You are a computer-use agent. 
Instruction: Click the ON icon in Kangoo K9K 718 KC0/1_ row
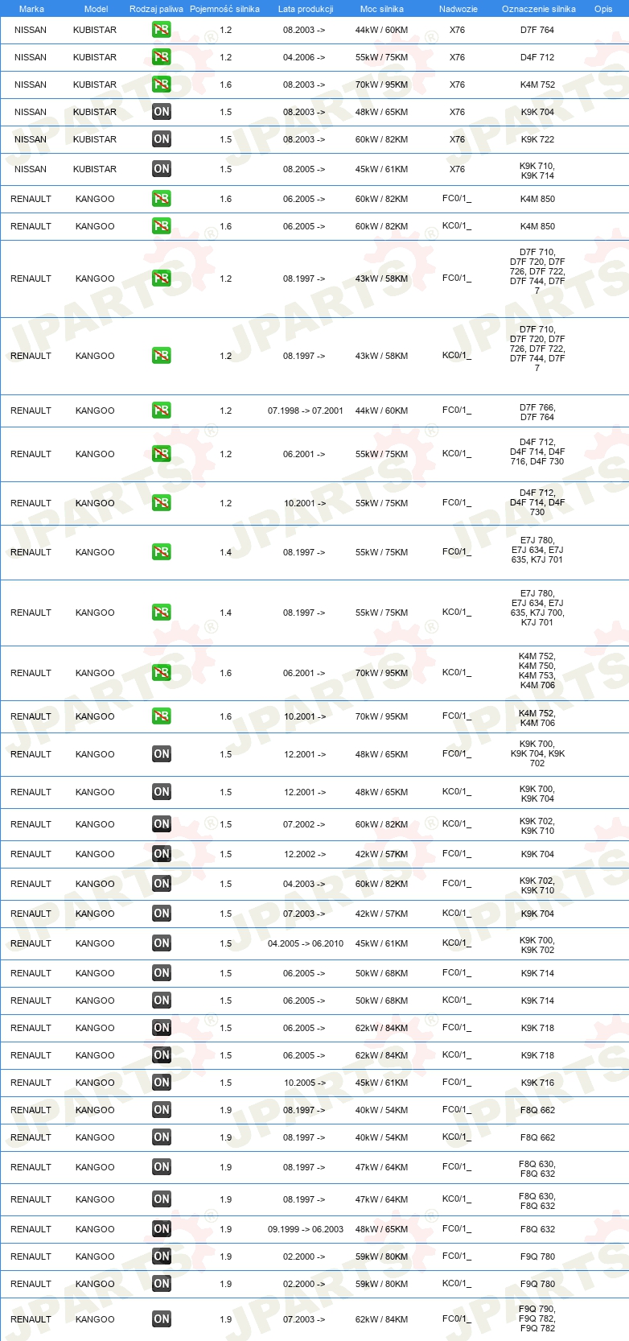click(x=161, y=1055)
